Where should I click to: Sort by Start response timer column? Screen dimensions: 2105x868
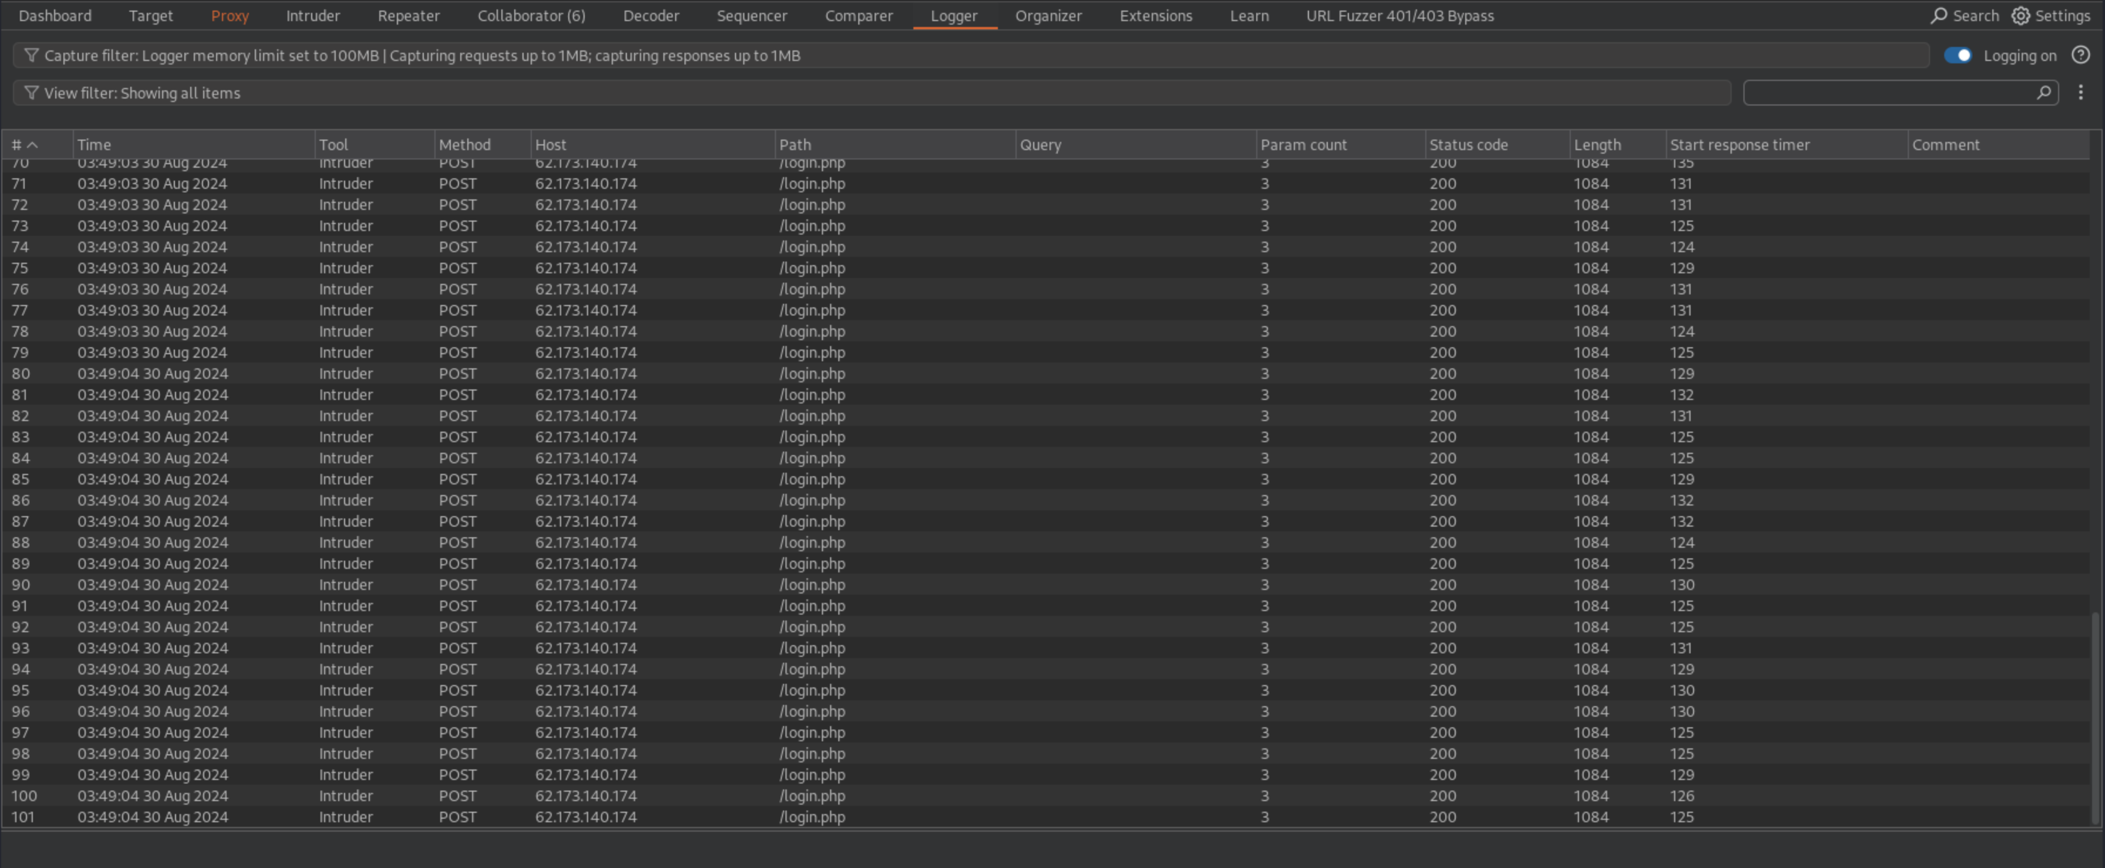click(x=1739, y=144)
